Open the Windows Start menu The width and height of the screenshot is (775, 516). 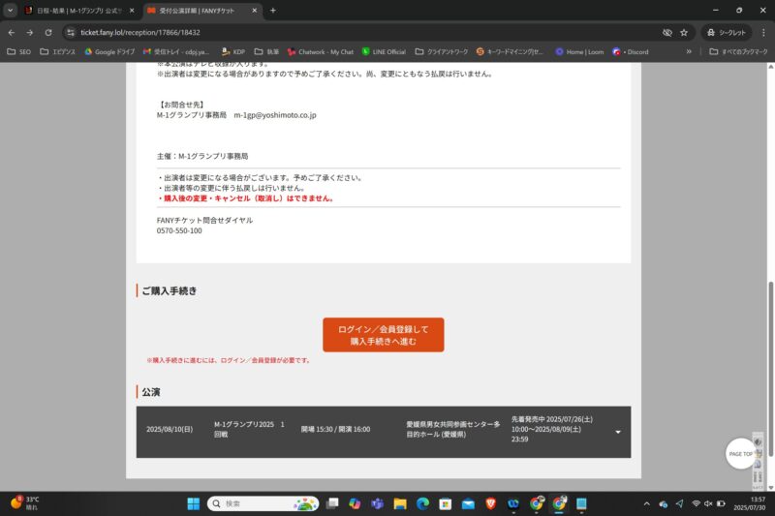193,503
